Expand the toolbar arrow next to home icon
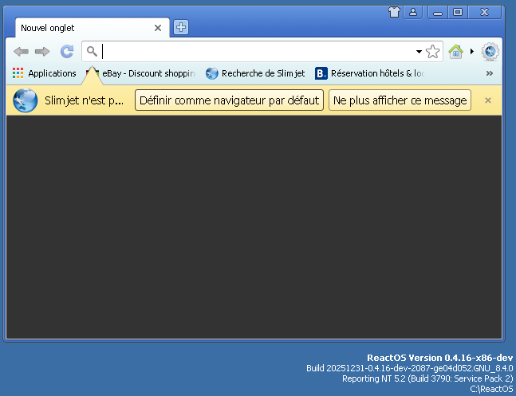Screen dimensions: 516x396 tap(472, 52)
